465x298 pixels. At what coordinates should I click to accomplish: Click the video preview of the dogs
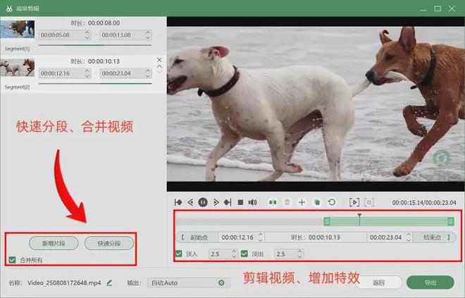click(x=316, y=104)
